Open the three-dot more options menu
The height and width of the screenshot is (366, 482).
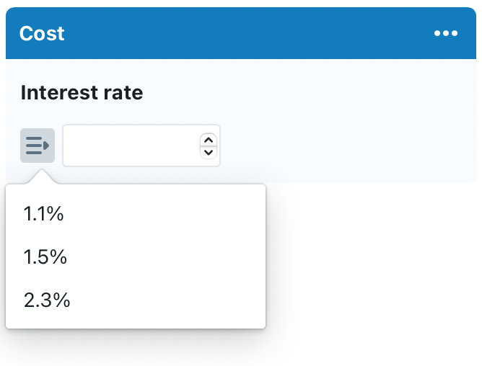pos(446,34)
